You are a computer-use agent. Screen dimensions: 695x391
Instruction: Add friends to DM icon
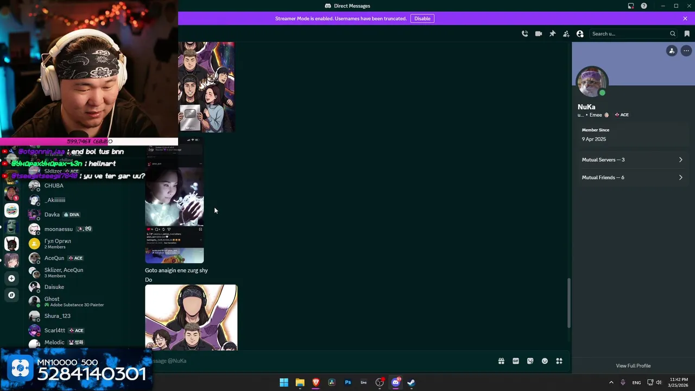pyautogui.click(x=566, y=34)
